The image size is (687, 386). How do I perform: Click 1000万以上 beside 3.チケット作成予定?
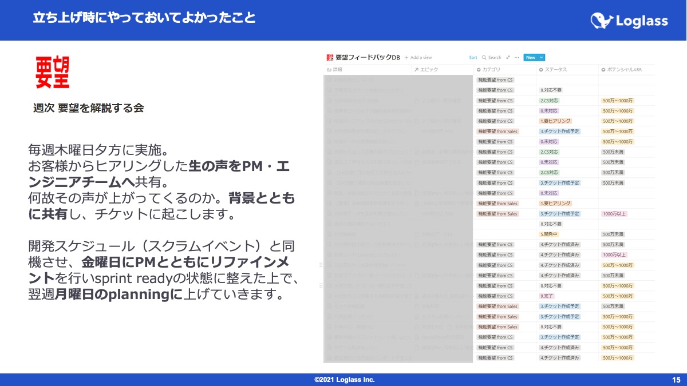click(614, 214)
